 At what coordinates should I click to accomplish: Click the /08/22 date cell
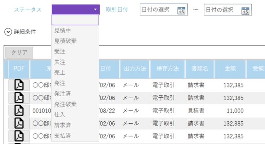click(107, 110)
